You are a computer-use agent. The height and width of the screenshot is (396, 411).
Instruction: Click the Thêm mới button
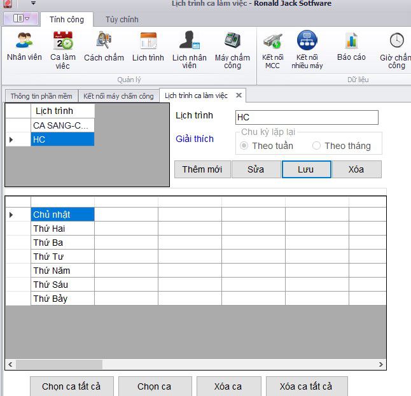(x=202, y=169)
